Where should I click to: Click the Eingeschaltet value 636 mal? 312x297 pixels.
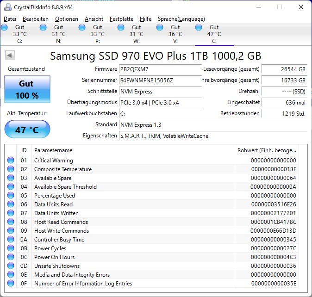click(x=285, y=103)
